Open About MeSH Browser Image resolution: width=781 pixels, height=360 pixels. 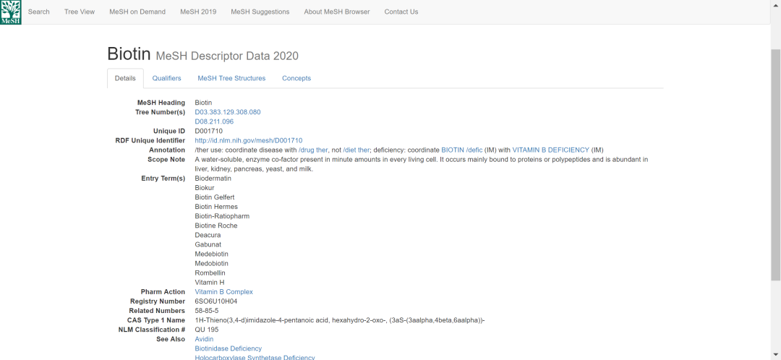(x=336, y=12)
